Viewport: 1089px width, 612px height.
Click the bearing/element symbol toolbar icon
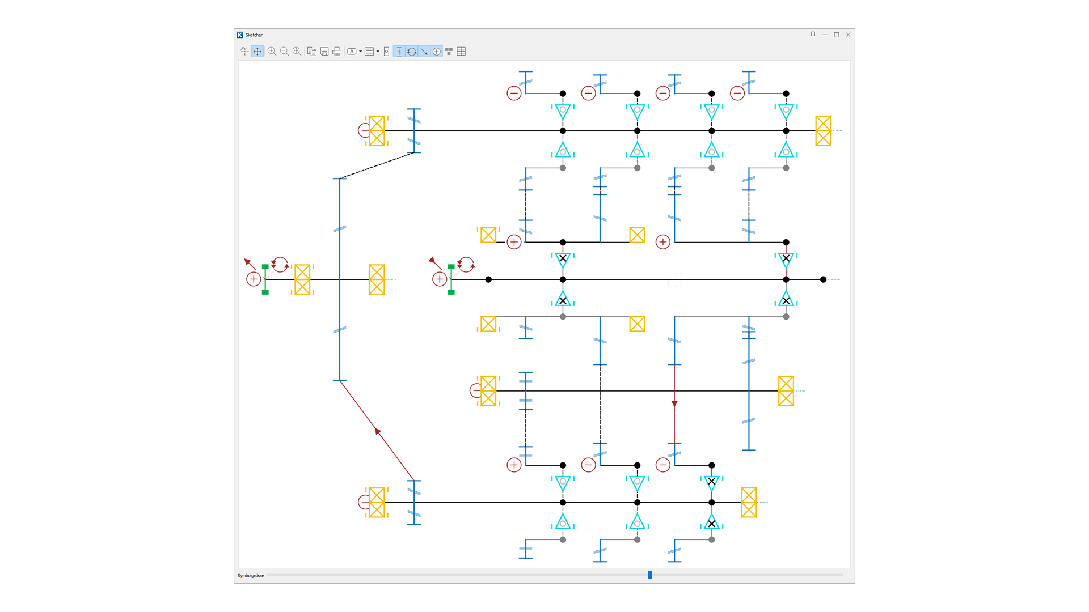(387, 52)
